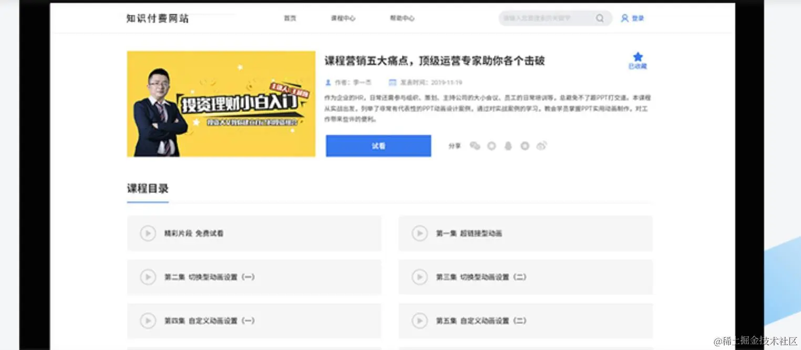Open the 课程中心 menu

(x=342, y=18)
